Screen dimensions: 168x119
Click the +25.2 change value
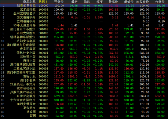(x=86, y=96)
